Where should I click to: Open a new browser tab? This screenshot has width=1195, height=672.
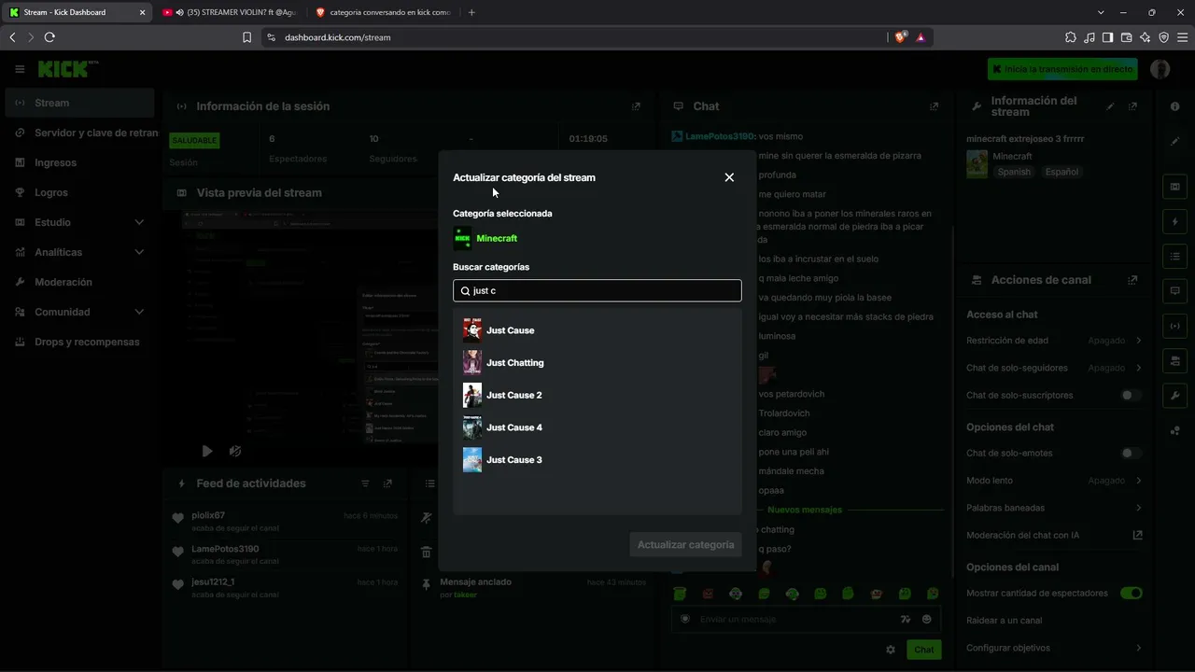point(471,12)
